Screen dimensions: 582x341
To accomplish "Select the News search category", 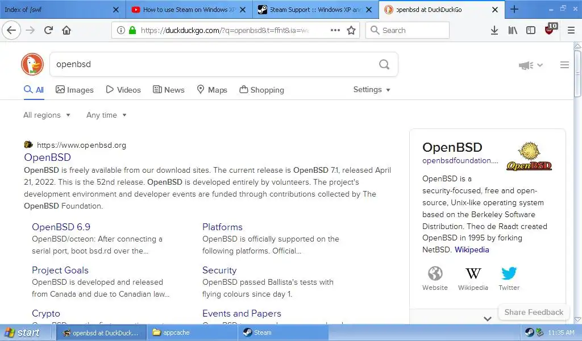I will tap(168, 90).
